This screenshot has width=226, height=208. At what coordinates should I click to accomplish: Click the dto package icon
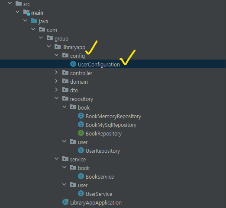(x=65, y=90)
